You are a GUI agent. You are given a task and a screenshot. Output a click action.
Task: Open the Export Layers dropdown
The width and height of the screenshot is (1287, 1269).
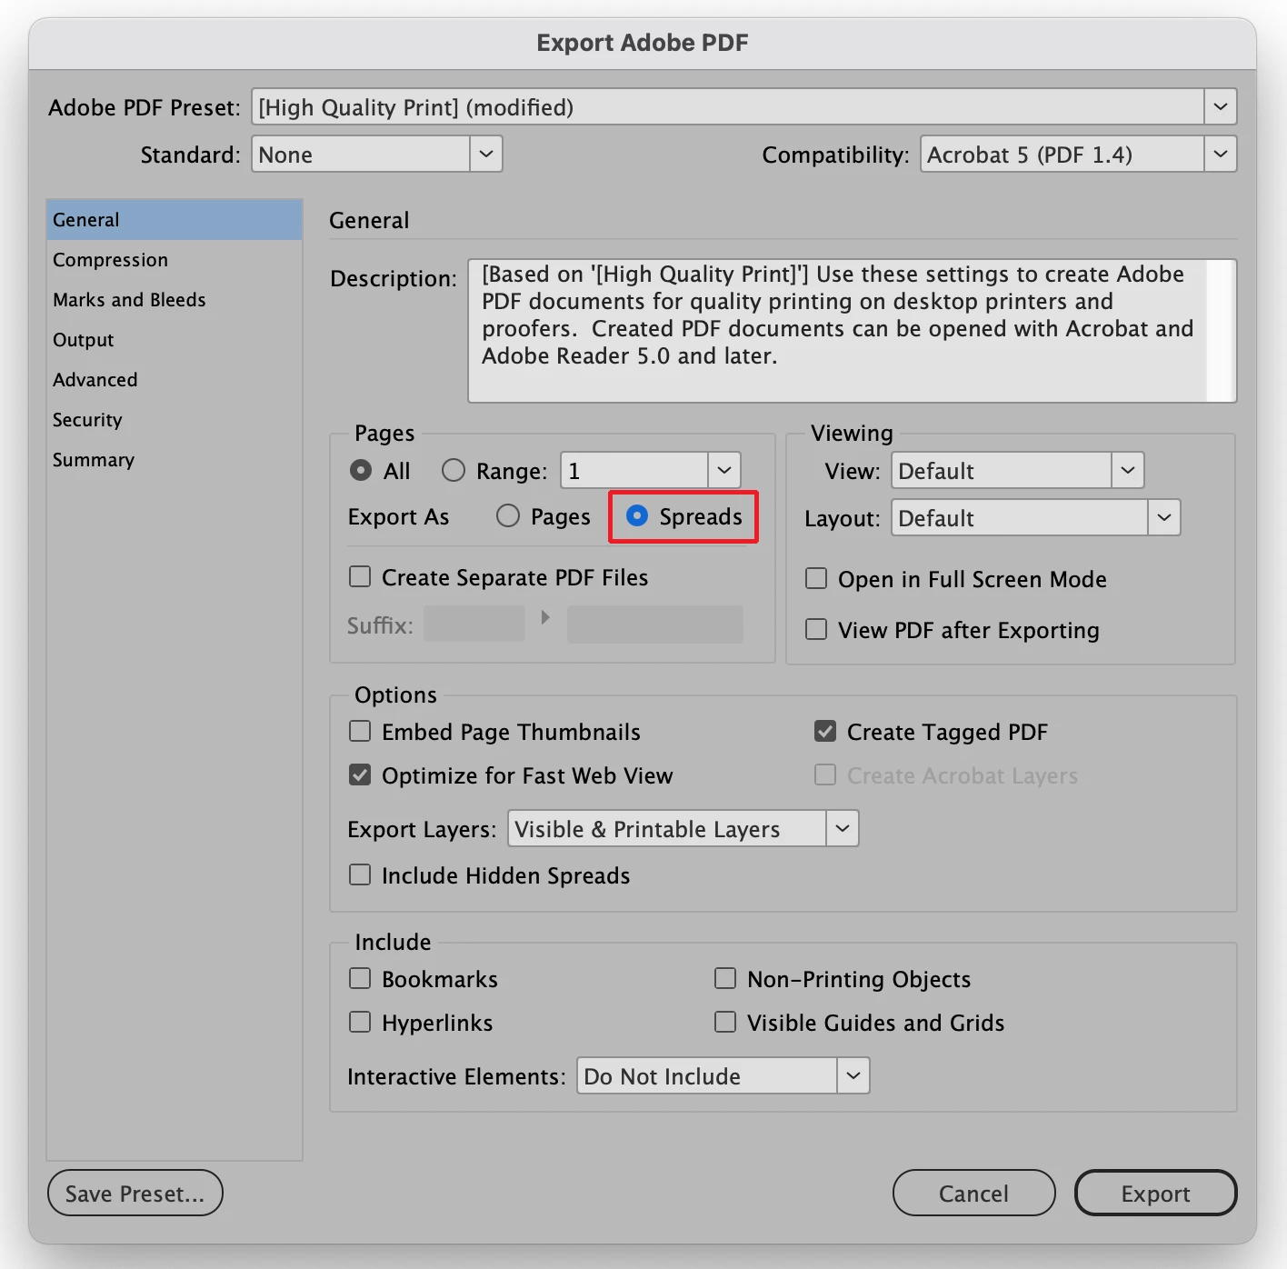[x=683, y=828]
